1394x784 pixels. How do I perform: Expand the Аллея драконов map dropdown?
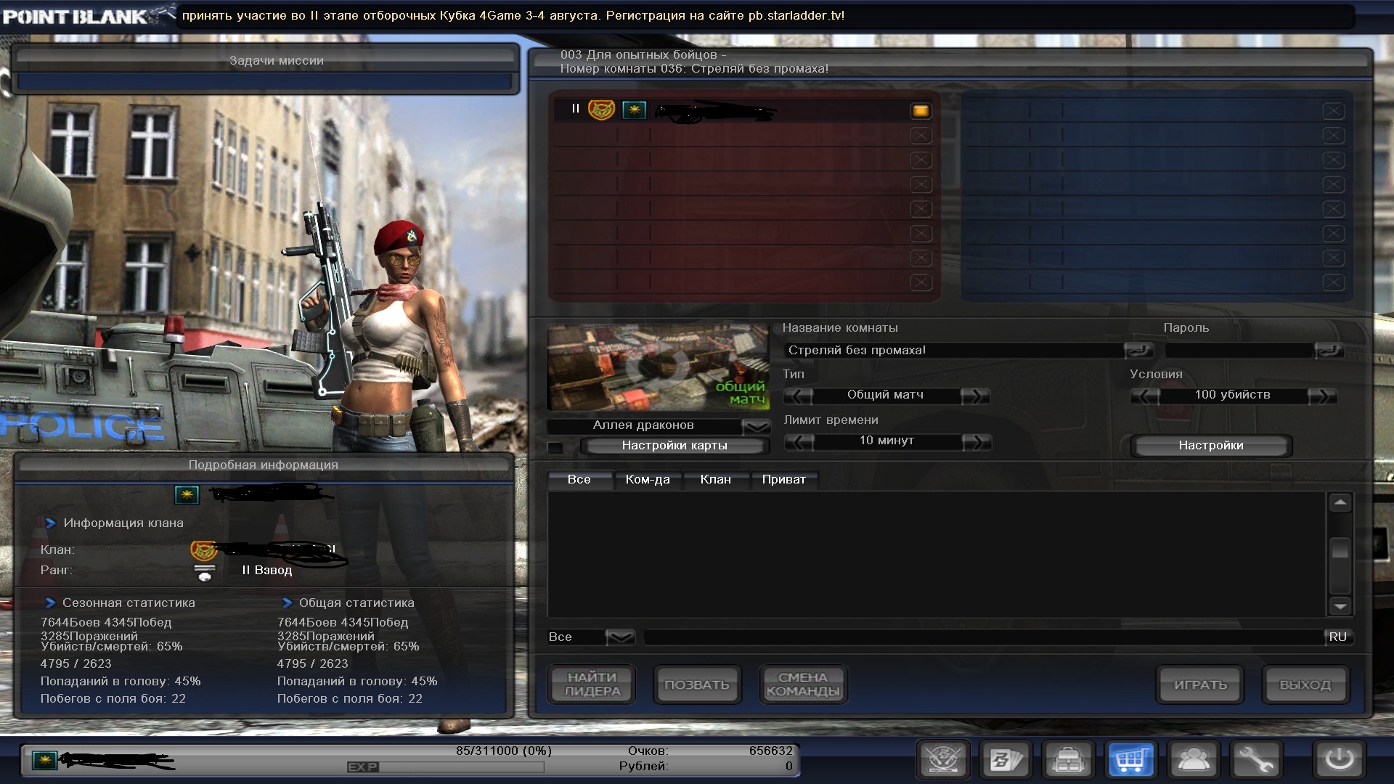[756, 425]
